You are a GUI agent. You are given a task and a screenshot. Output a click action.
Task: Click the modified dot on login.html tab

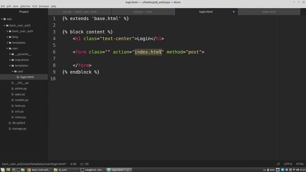click(x=234, y=11)
